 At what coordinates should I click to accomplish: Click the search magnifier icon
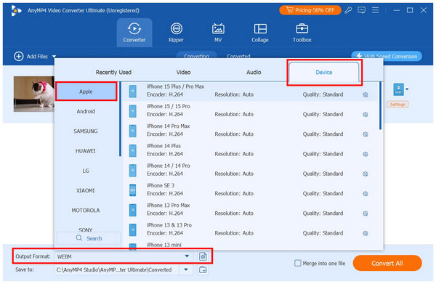tap(79, 238)
